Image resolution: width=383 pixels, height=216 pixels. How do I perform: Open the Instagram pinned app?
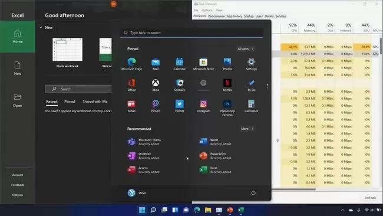[x=203, y=106]
